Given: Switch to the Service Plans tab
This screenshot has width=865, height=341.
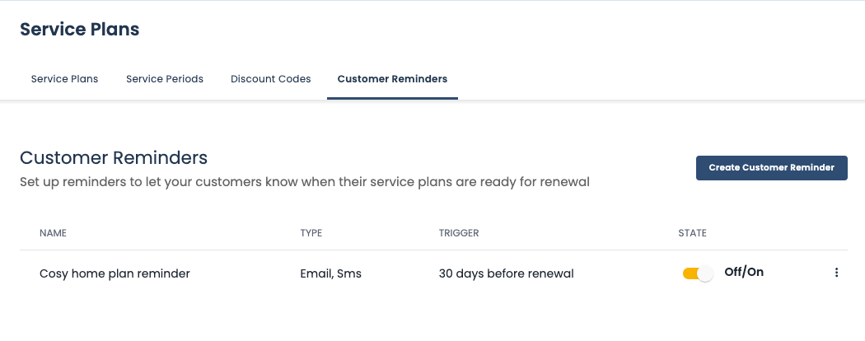Looking at the screenshot, I should click(64, 79).
